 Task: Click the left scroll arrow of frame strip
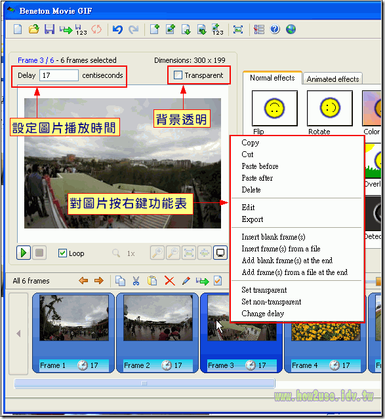click(18, 333)
